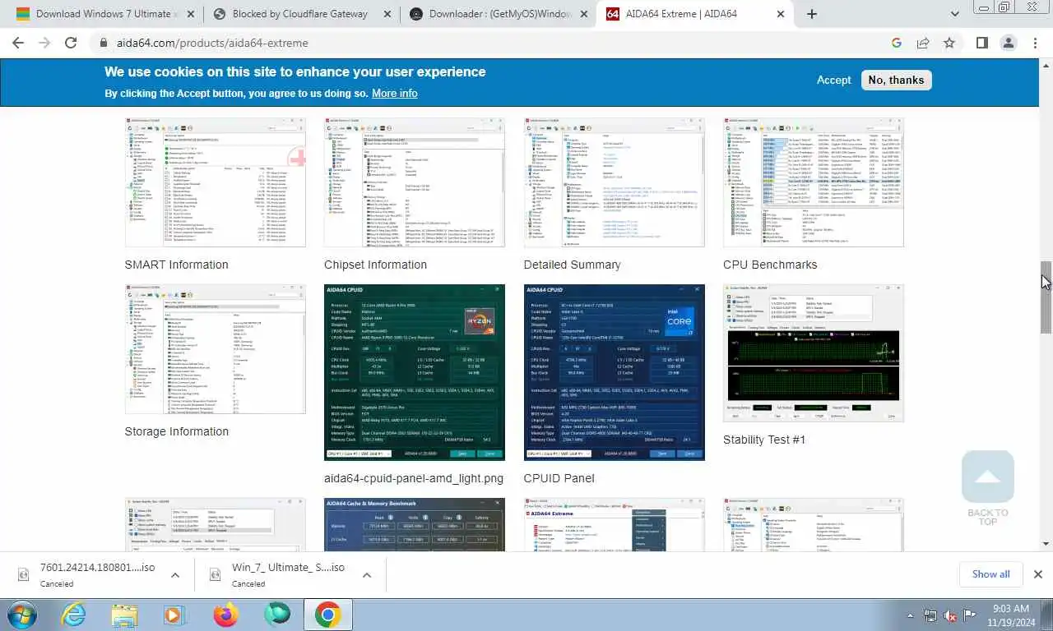1053x631 pixels.
Task: Click the address bar URL field
Action: pyautogui.click(x=494, y=43)
